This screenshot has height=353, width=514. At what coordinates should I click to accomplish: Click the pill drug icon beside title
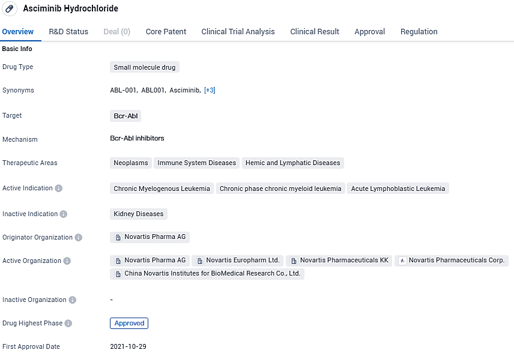pos(9,9)
